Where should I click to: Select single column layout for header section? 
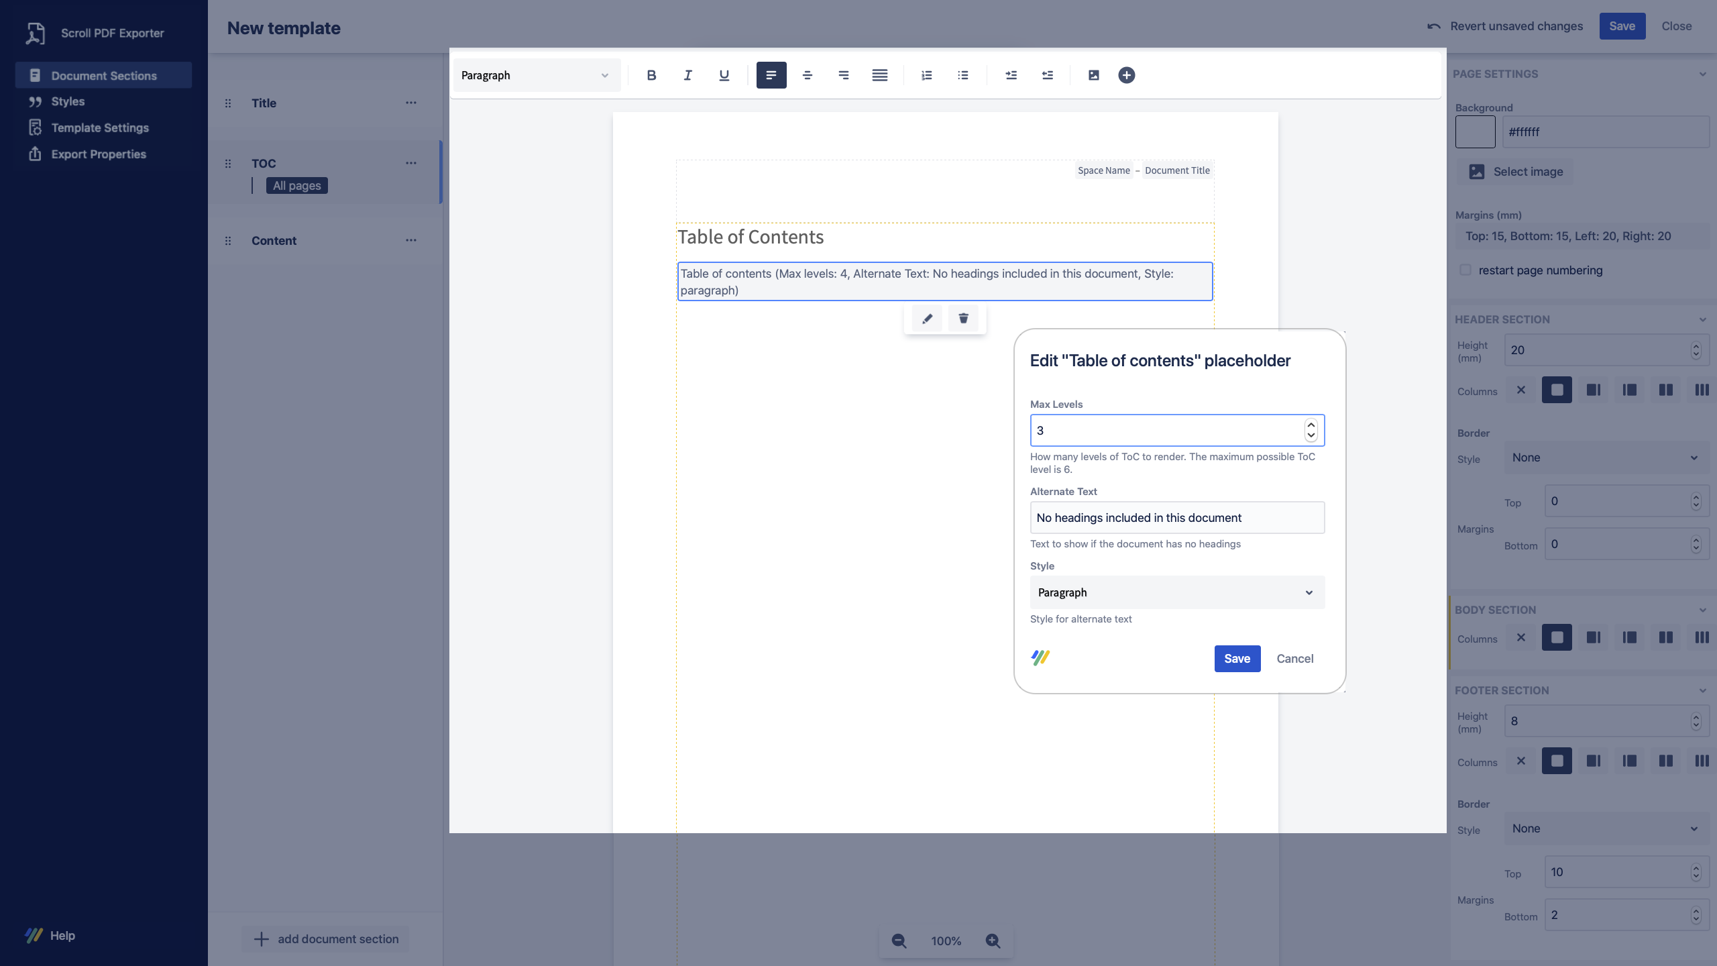[1556, 390]
